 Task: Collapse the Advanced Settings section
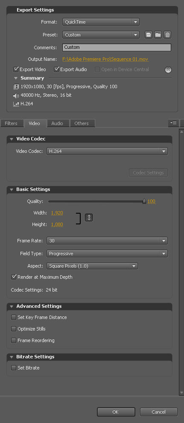click(x=12, y=307)
